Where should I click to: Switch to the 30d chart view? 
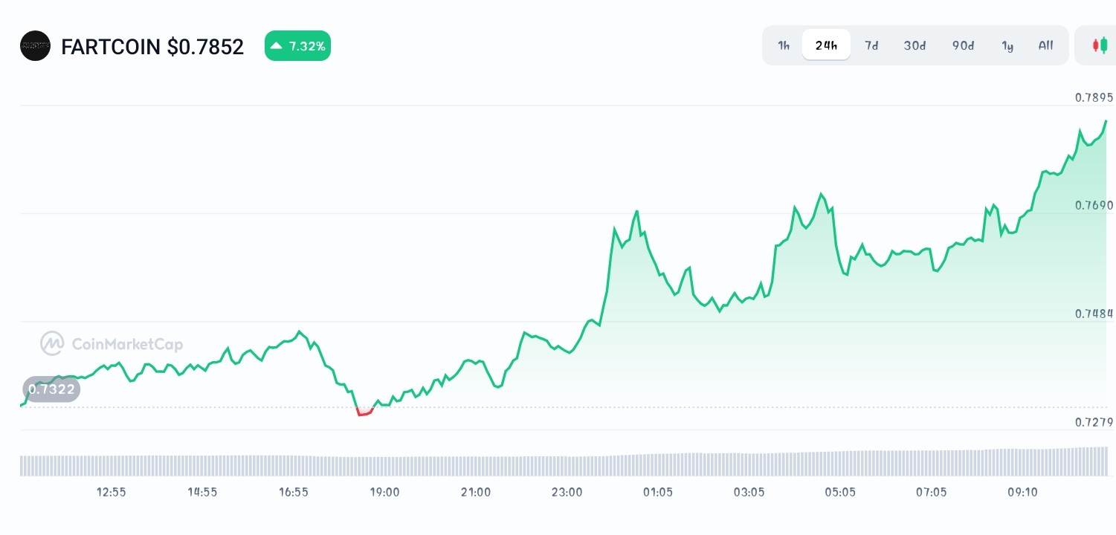coord(915,45)
